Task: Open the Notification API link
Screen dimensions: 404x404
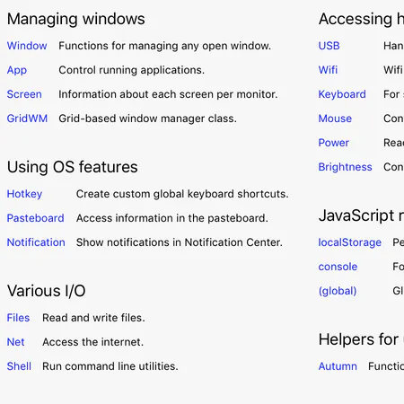Action: [x=36, y=242]
